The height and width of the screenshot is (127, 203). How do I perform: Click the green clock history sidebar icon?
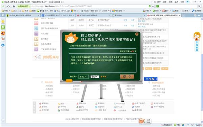pos(3,27)
